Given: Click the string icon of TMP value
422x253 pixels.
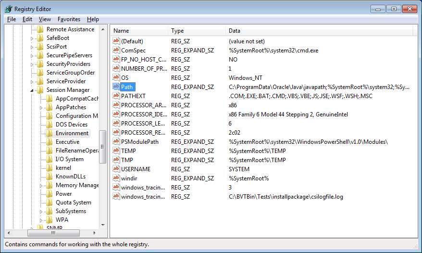Looking at the screenshot, I should click(116, 160).
